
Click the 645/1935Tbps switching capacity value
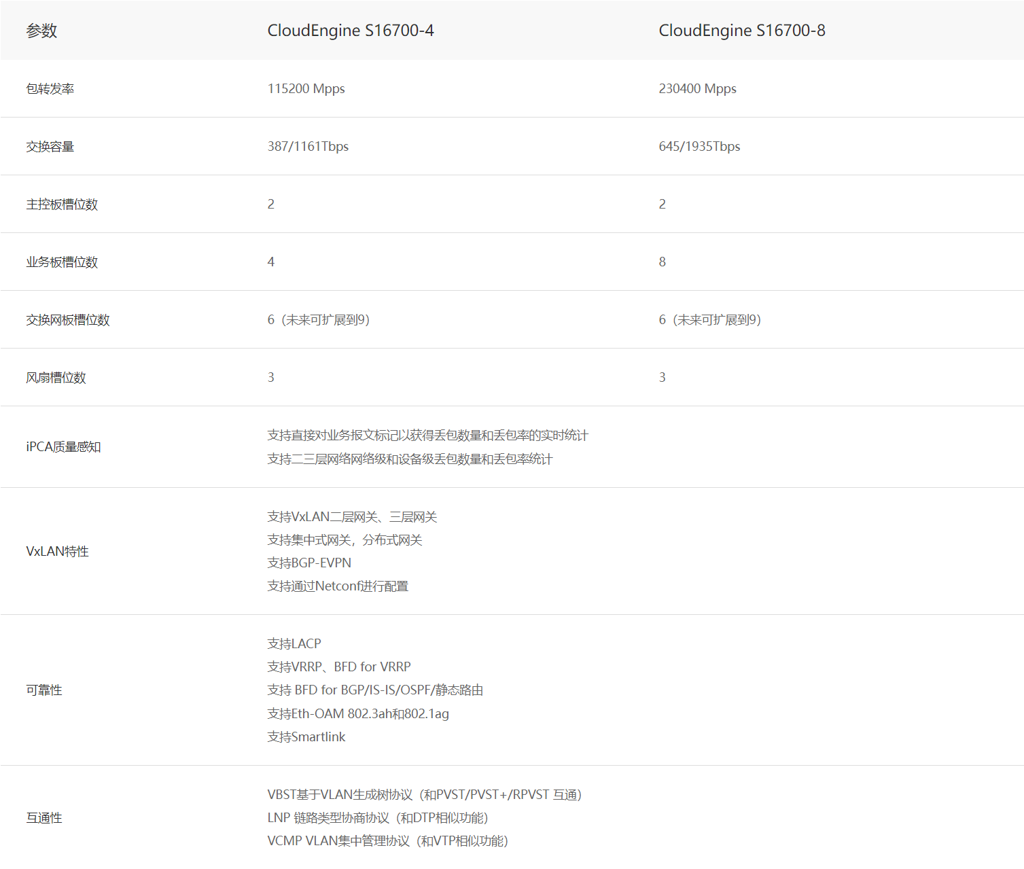699,146
